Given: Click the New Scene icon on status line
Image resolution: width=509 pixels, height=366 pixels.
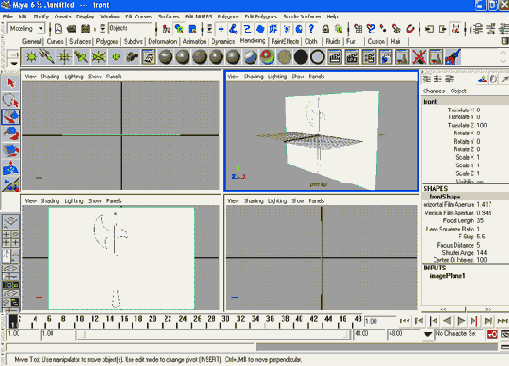Looking at the screenshot, I should point(58,29).
